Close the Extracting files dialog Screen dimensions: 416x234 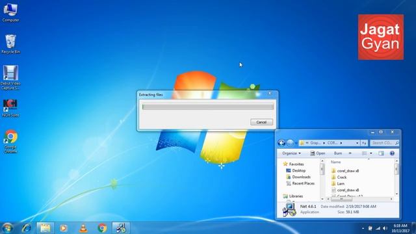coord(270,93)
